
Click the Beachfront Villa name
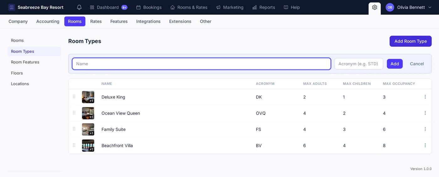(117, 146)
